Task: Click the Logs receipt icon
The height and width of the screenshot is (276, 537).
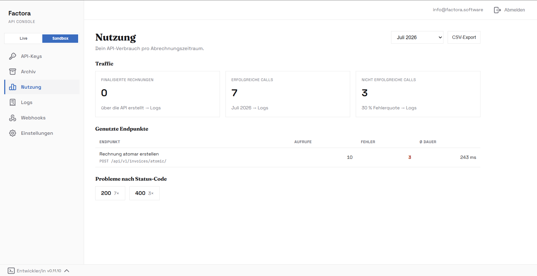Action: (x=13, y=102)
